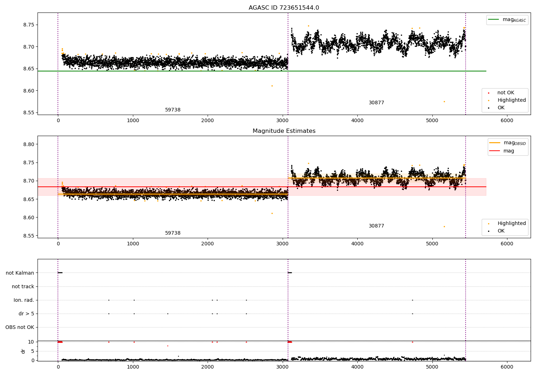Click the '5' y-tick label of dr panel

[x=33, y=351]
